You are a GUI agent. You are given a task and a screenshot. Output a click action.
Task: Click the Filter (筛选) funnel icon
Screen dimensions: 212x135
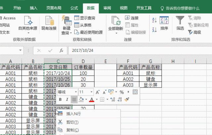[180, 23]
